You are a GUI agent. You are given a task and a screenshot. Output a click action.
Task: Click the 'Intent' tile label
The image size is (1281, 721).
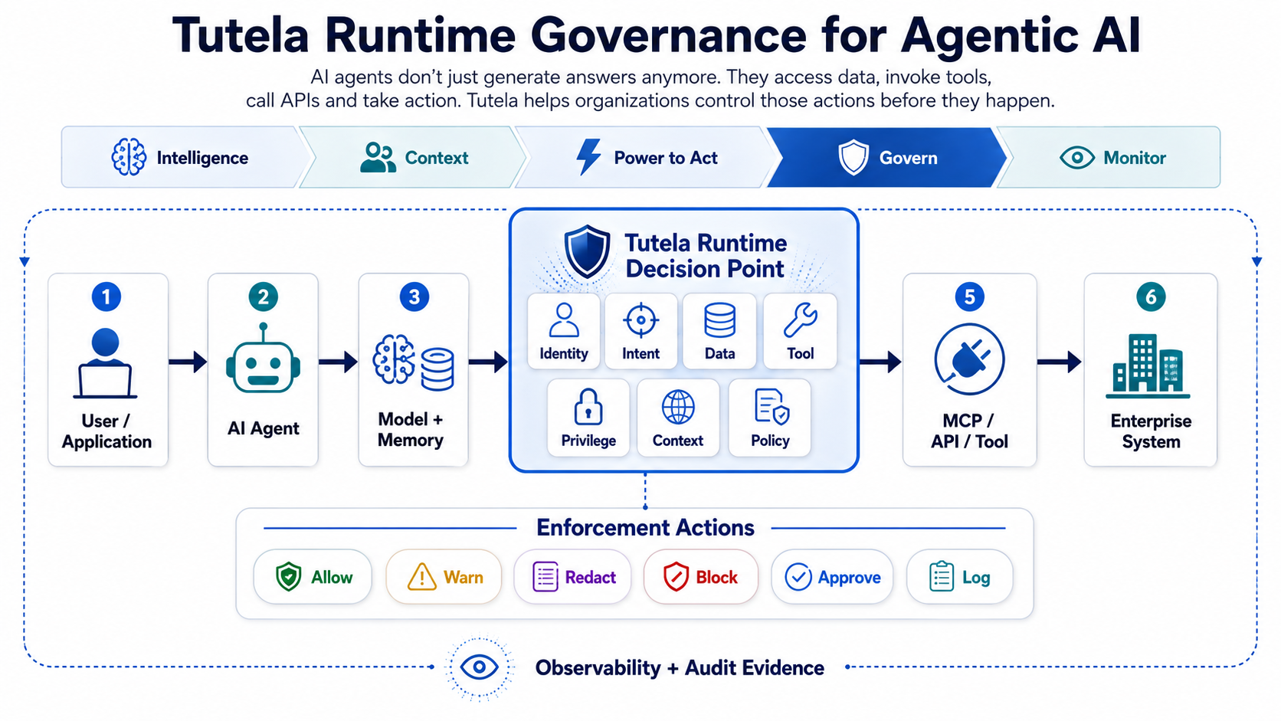pos(640,354)
